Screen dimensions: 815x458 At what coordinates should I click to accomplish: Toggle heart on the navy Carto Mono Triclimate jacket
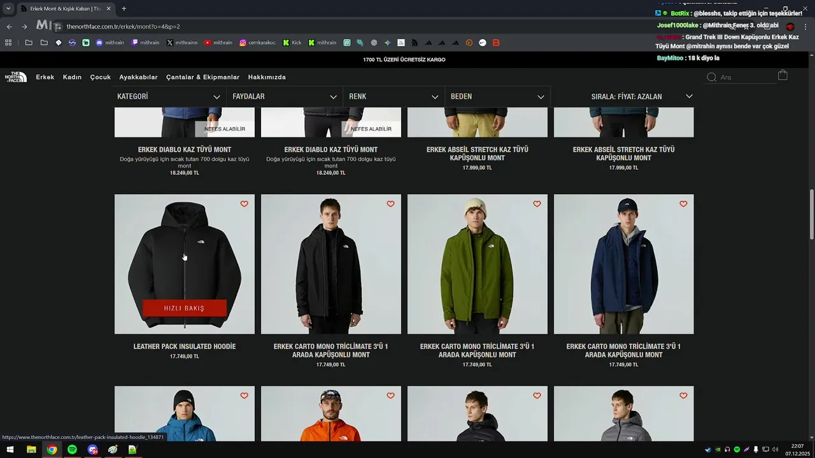[x=683, y=204]
